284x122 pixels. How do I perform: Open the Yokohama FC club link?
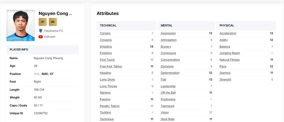[x=53, y=31]
